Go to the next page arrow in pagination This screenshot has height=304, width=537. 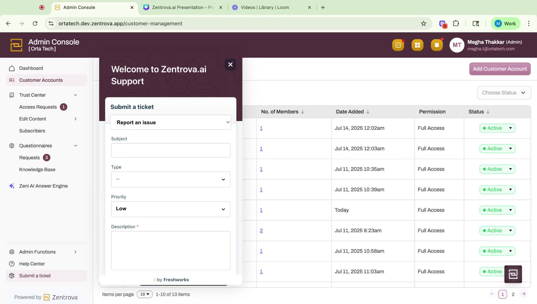pyautogui.click(x=523, y=294)
